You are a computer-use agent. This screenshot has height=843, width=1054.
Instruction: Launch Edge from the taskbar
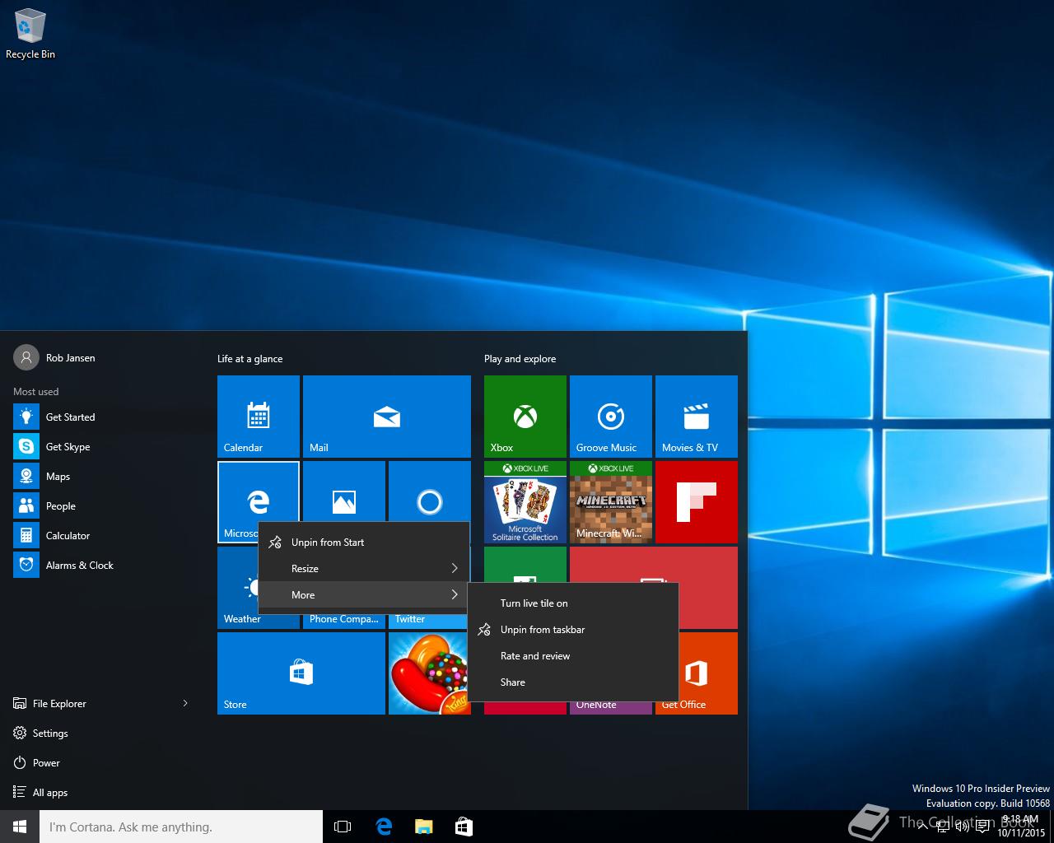click(384, 827)
